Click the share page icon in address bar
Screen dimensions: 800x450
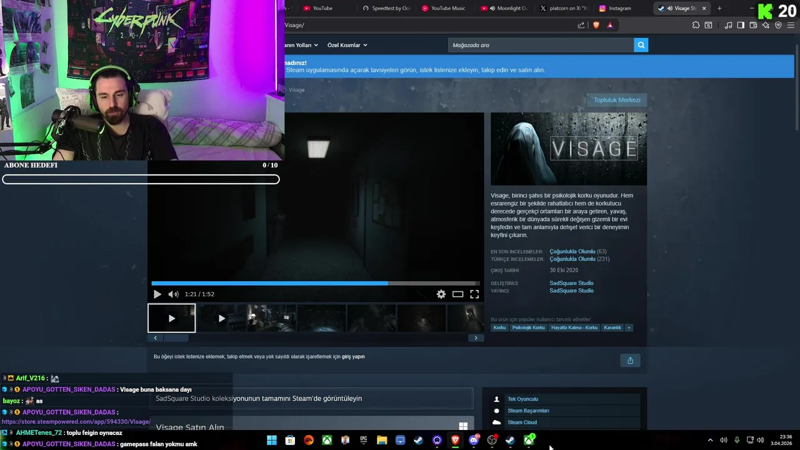581,25
